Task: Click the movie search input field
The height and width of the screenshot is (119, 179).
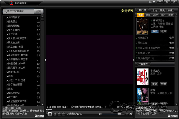Action: coord(19,11)
